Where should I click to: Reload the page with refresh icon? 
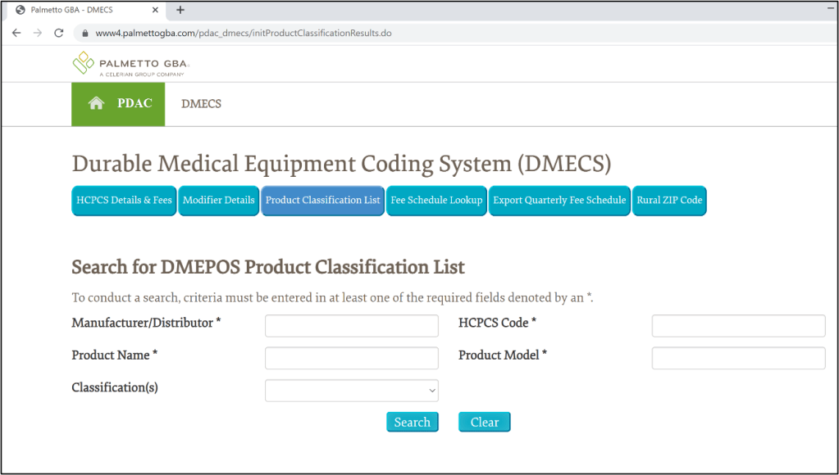(59, 34)
